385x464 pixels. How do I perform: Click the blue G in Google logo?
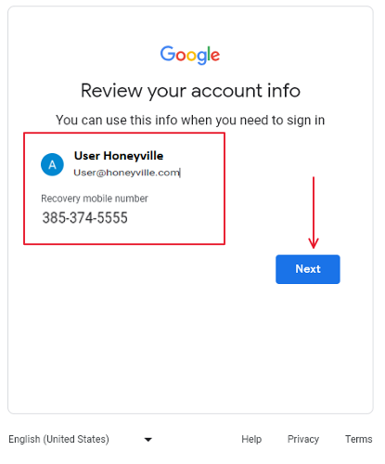(x=168, y=53)
